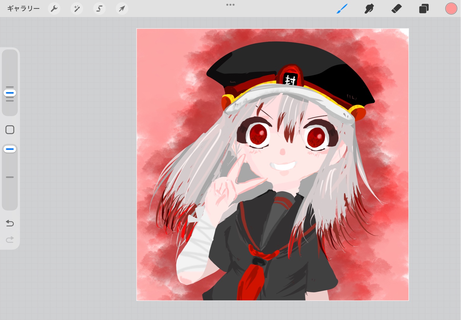Click the lower notch on opacity slider
The height and width of the screenshot is (320, 461).
(x=10, y=177)
